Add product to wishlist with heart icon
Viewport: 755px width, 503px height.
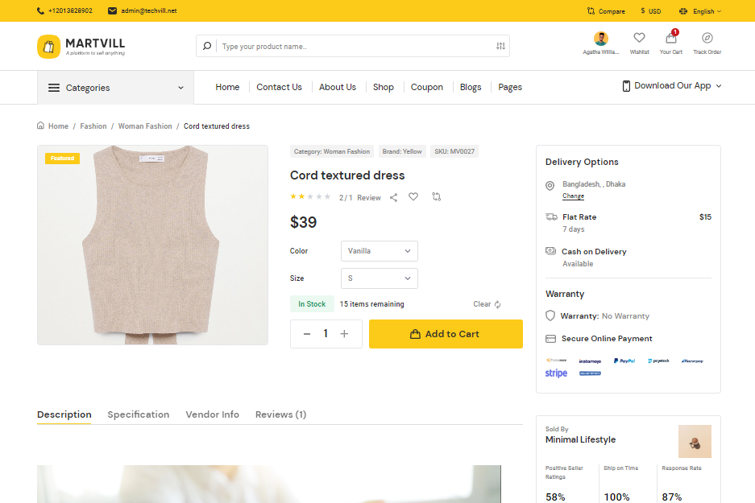tap(413, 196)
